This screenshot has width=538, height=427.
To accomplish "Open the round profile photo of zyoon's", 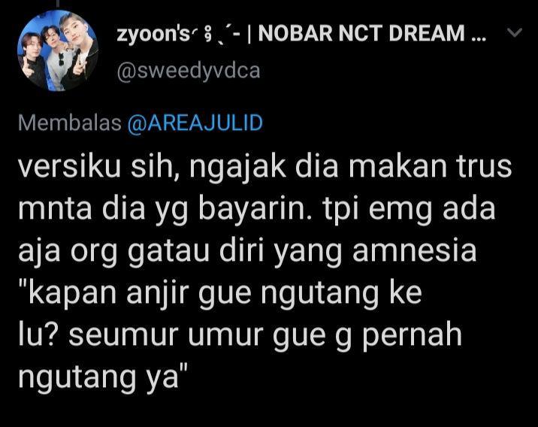I will point(58,50).
